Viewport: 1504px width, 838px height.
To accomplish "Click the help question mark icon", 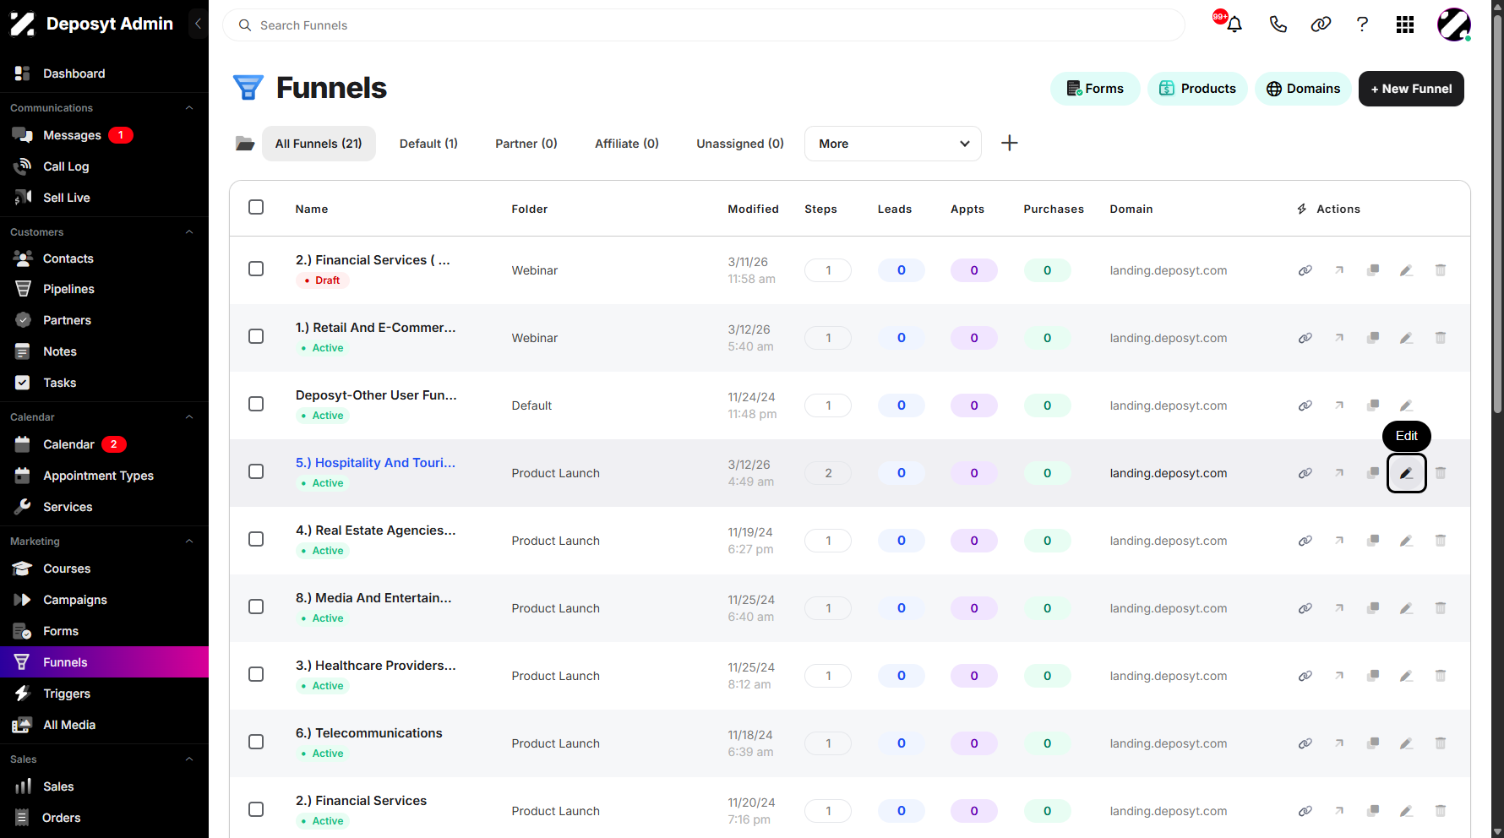I will click(1362, 24).
